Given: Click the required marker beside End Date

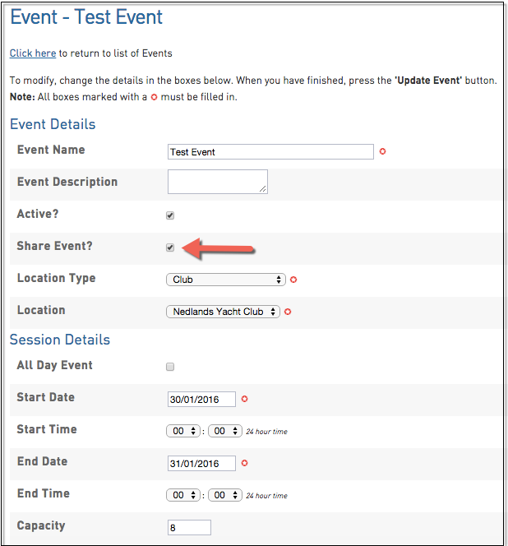Looking at the screenshot, I should tap(244, 463).
